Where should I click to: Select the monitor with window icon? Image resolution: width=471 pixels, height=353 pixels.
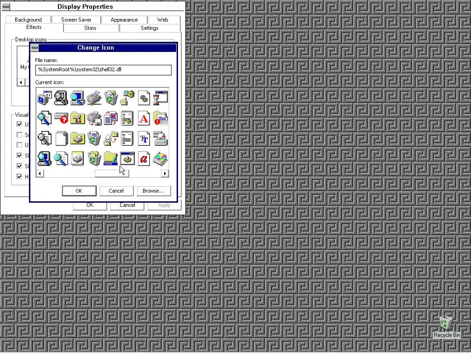[x=45, y=98]
